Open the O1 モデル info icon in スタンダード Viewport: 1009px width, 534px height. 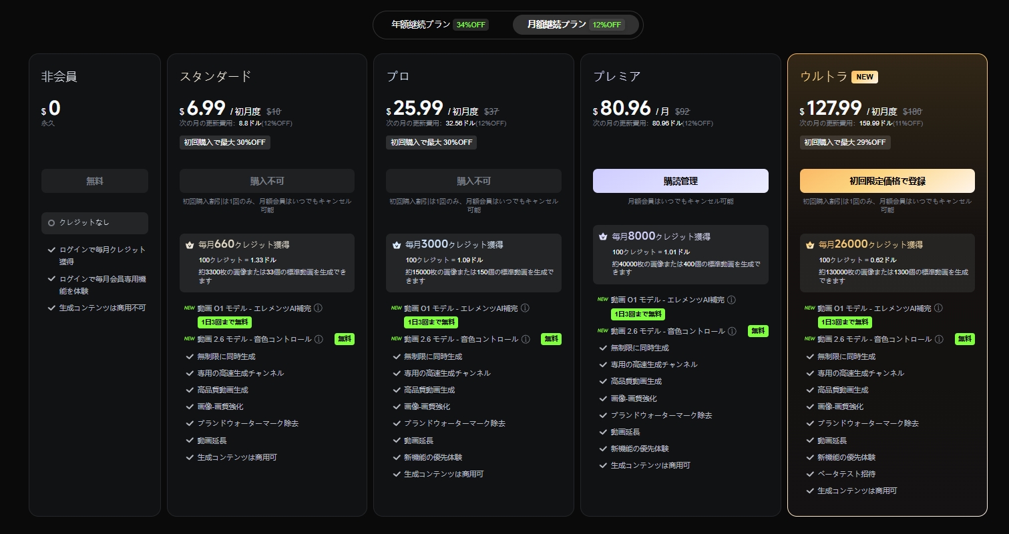(x=318, y=308)
